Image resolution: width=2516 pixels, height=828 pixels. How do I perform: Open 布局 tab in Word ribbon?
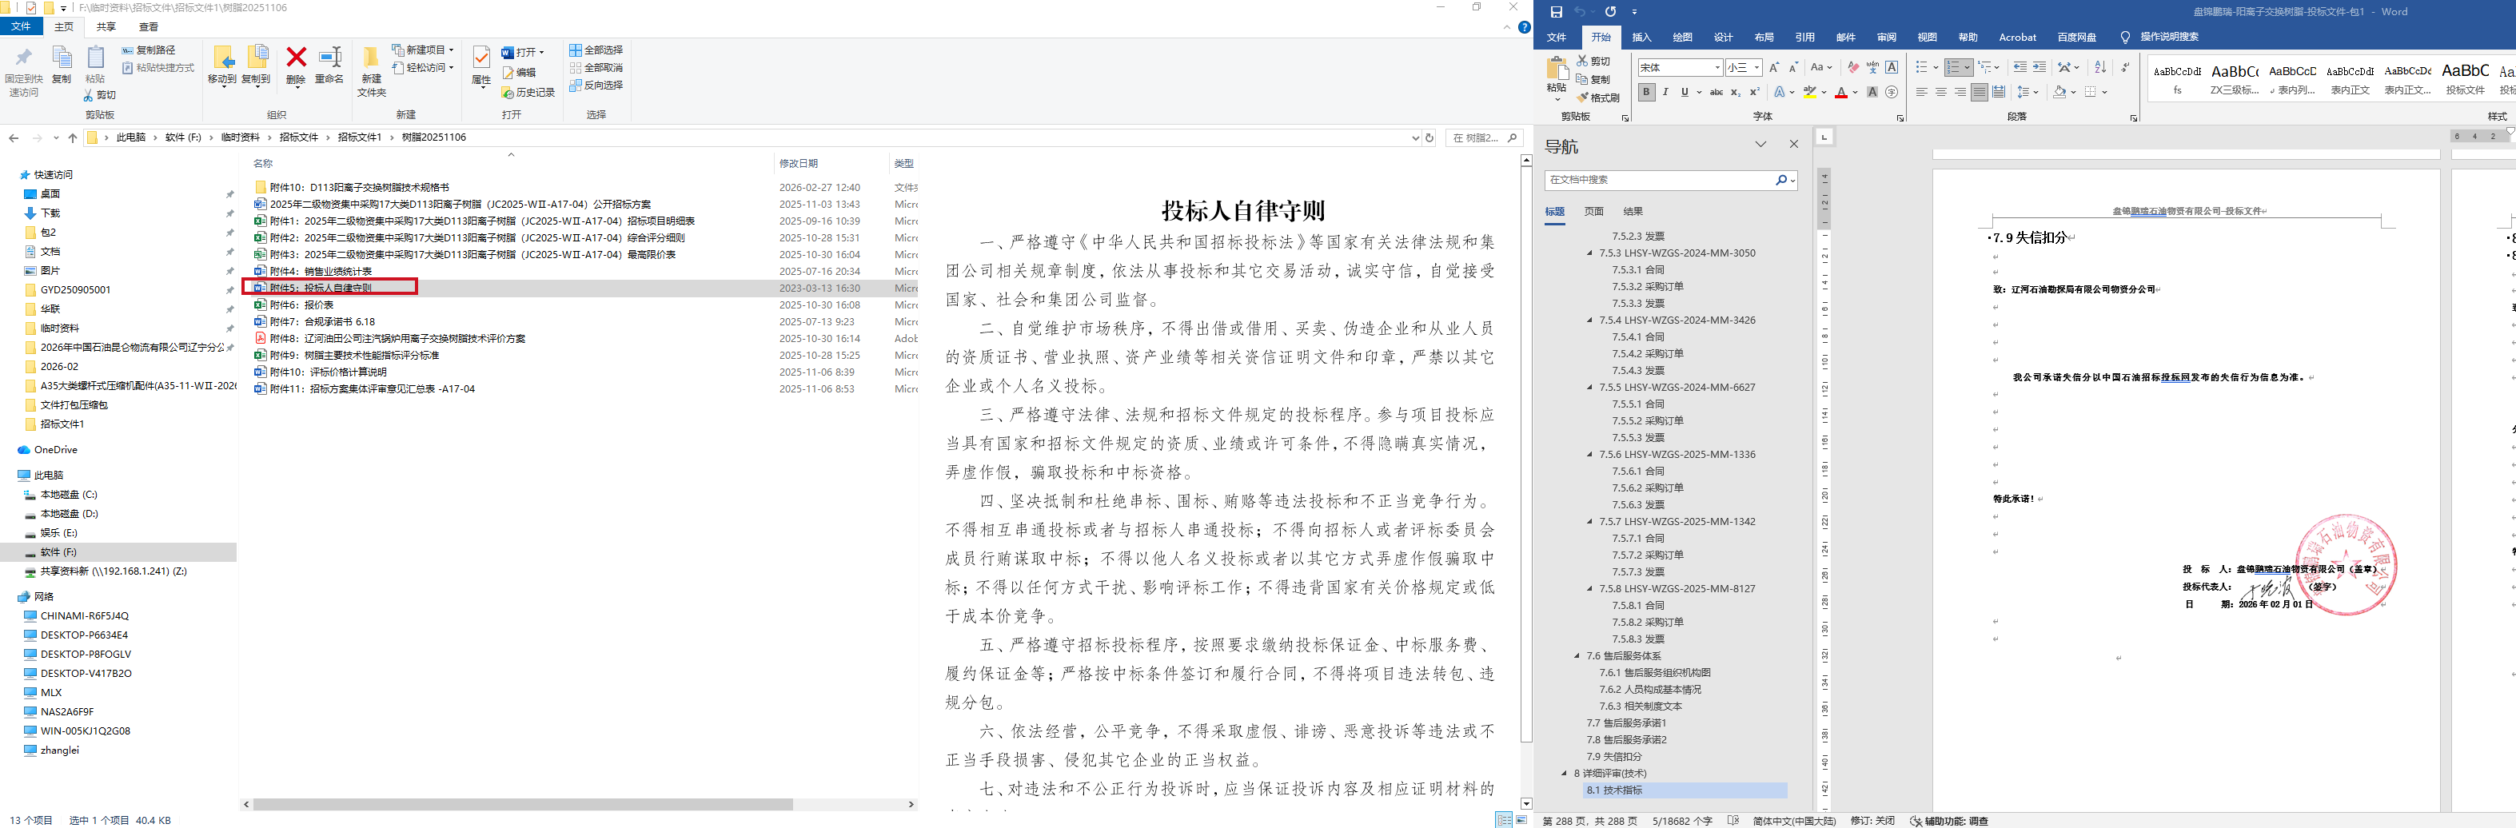pos(1764,37)
